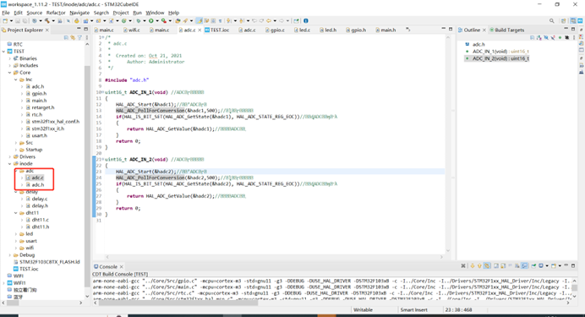Collapse the TEST project node
The width and height of the screenshot is (585, 317).
tap(4, 52)
